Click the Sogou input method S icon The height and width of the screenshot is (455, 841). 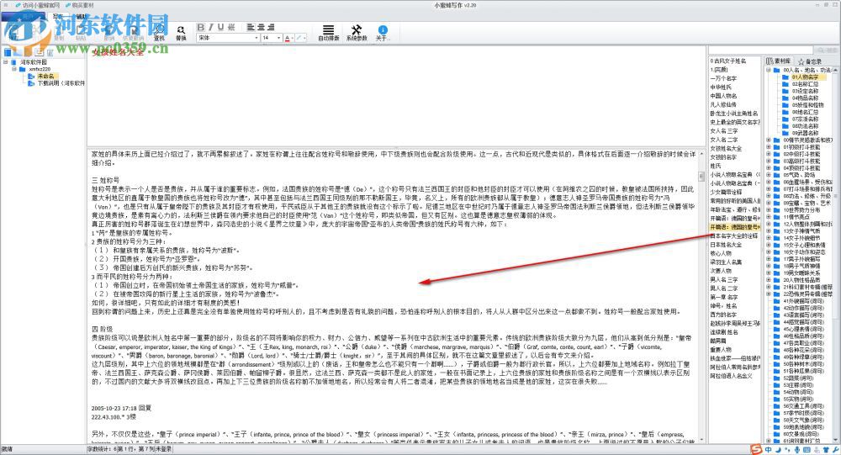[756, 449]
